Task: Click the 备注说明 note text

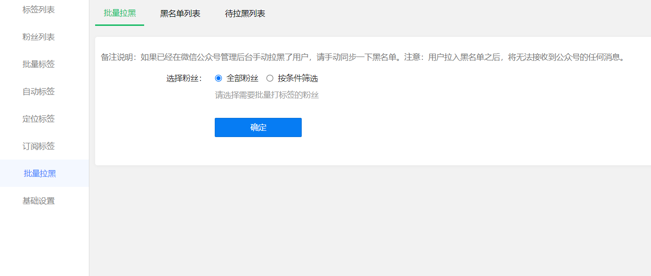Action: coord(364,57)
